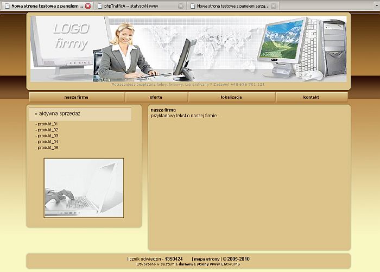This screenshot has height=272, width=380.
Task: Select produkt_02 in the sidebar list
Action: pyautogui.click(x=48, y=130)
